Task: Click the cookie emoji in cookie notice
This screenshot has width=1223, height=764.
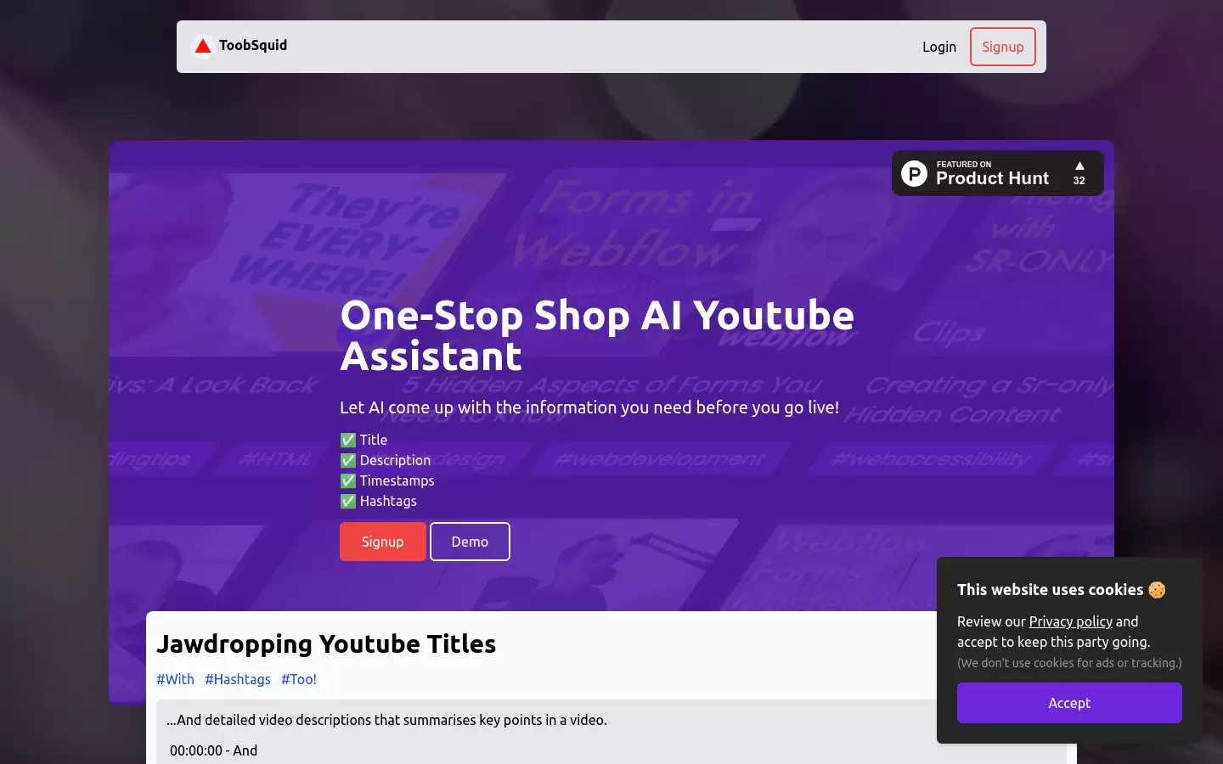Action: [1157, 590]
